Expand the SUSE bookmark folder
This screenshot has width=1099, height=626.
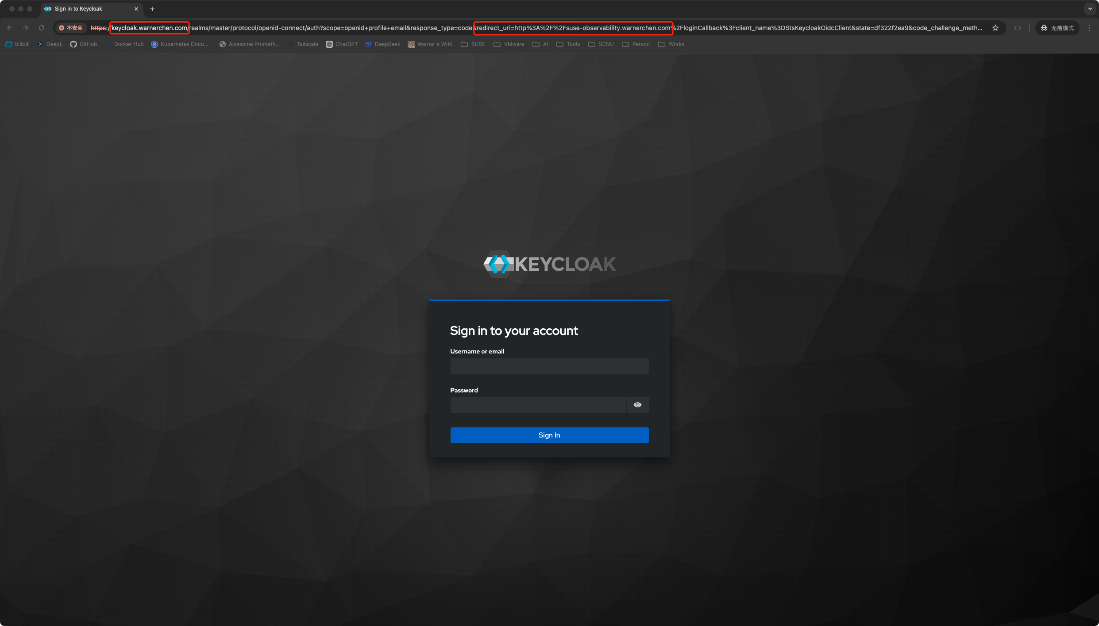pos(473,44)
